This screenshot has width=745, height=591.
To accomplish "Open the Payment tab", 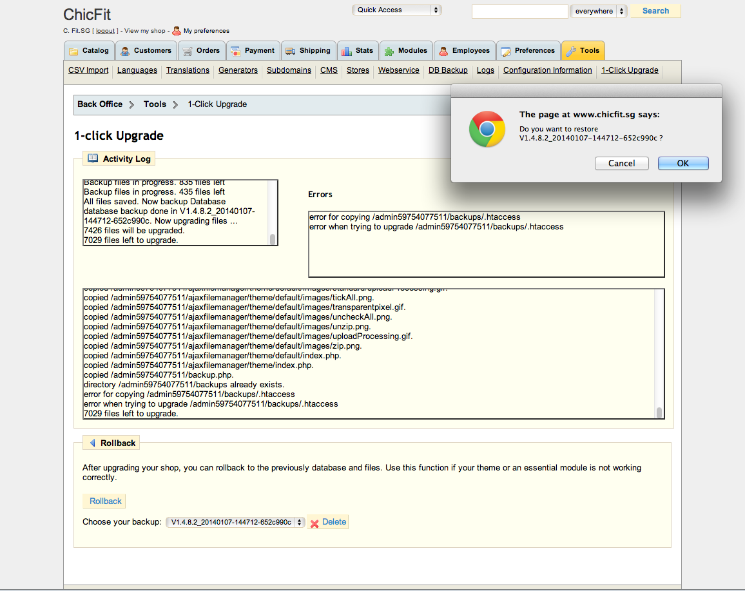I will (x=253, y=50).
